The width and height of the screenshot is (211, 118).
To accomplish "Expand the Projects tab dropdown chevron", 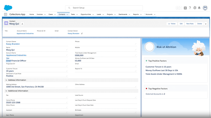I will click(115, 14).
